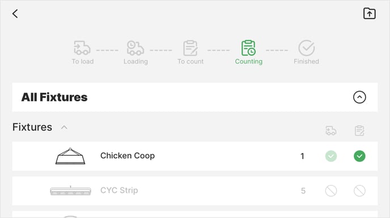Image resolution: width=390 pixels, height=218 pixels.
Task: Open the Chicken Coop fixture row
Action: (195, 156)
